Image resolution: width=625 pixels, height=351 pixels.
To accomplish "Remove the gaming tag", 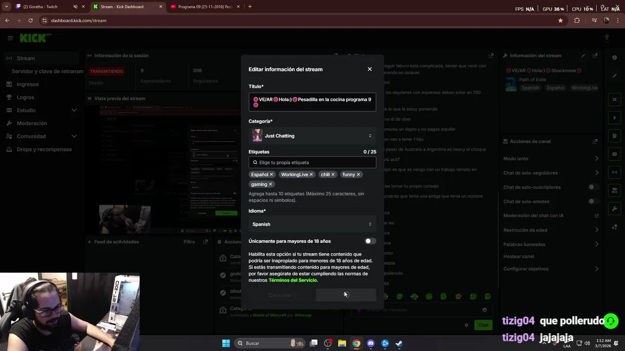I will (x=271, y=184).
